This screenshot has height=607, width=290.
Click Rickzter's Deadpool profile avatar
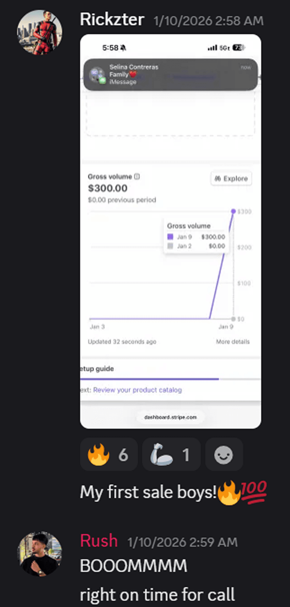[40, 31]
